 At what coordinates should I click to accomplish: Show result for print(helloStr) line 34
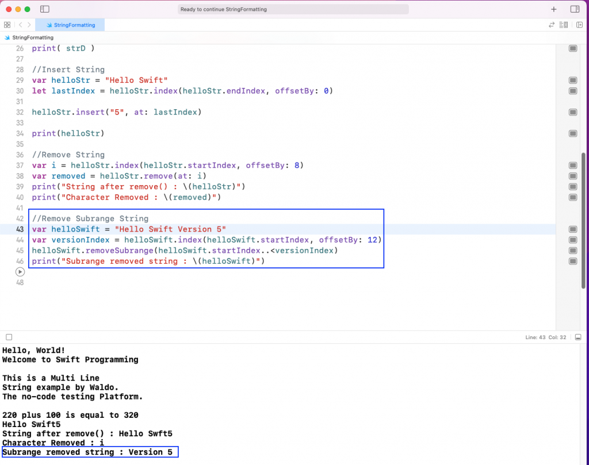(x=572, y=133)
